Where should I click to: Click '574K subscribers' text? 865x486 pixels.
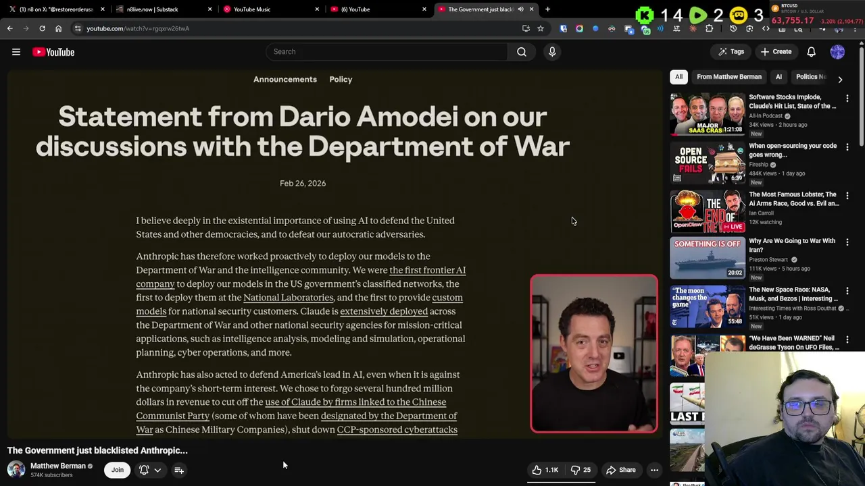(x=51, y=475)
